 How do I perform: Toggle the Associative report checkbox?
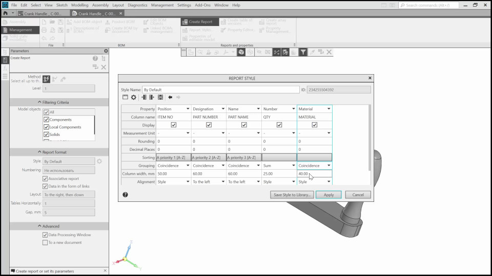45,179
